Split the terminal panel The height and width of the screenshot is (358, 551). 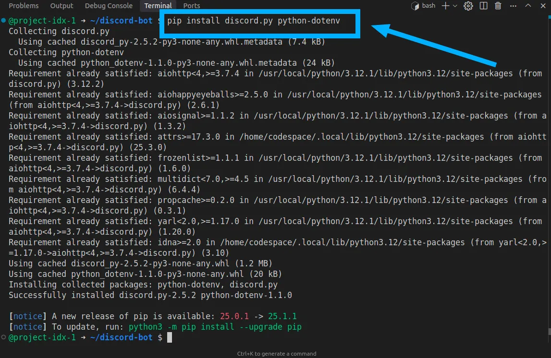click(484, 6)
